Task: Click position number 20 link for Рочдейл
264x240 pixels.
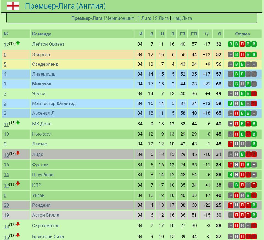Action: (6, 205)
